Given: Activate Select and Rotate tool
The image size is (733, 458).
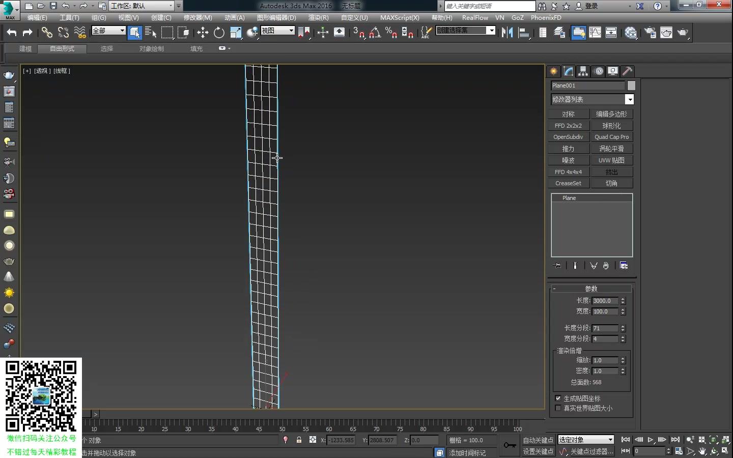Looking at the screenshot, I should (x=219, y=33).
